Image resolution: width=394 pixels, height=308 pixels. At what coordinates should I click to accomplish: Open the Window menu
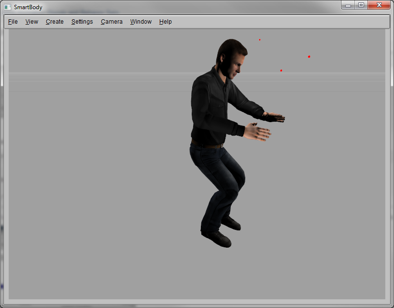pos(141,22)
